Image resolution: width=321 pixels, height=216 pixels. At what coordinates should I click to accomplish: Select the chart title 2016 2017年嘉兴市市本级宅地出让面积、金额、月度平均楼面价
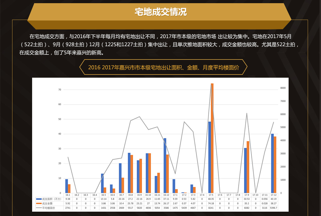click(x=164, y=68)
